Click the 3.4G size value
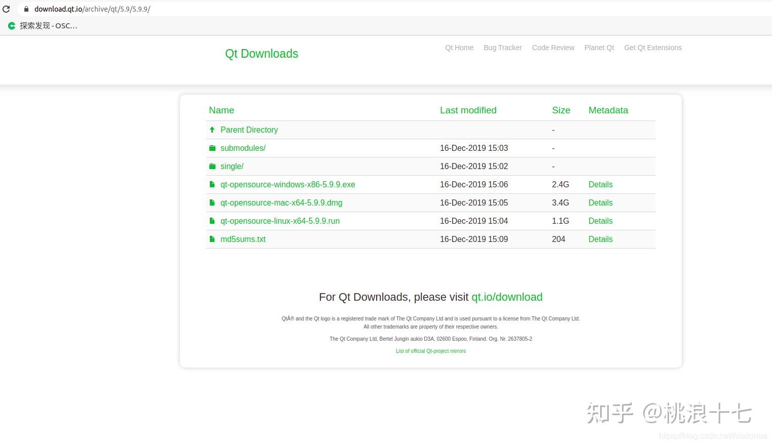The width and height of the screenshot is (772, 445). (561, 203)
